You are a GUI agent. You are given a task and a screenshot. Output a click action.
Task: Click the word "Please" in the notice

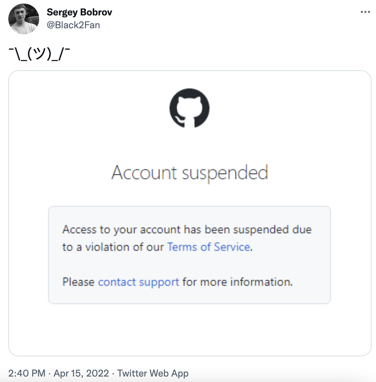tap(78, 282)
